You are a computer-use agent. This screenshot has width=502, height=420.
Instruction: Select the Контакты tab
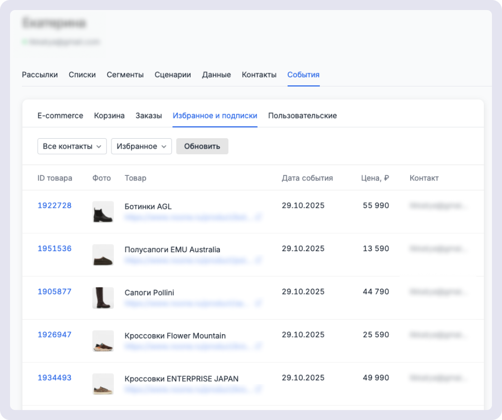pos(259,75)
